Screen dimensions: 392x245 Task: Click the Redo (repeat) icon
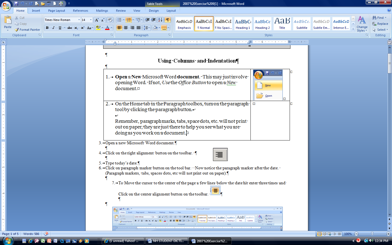point(31,4)
